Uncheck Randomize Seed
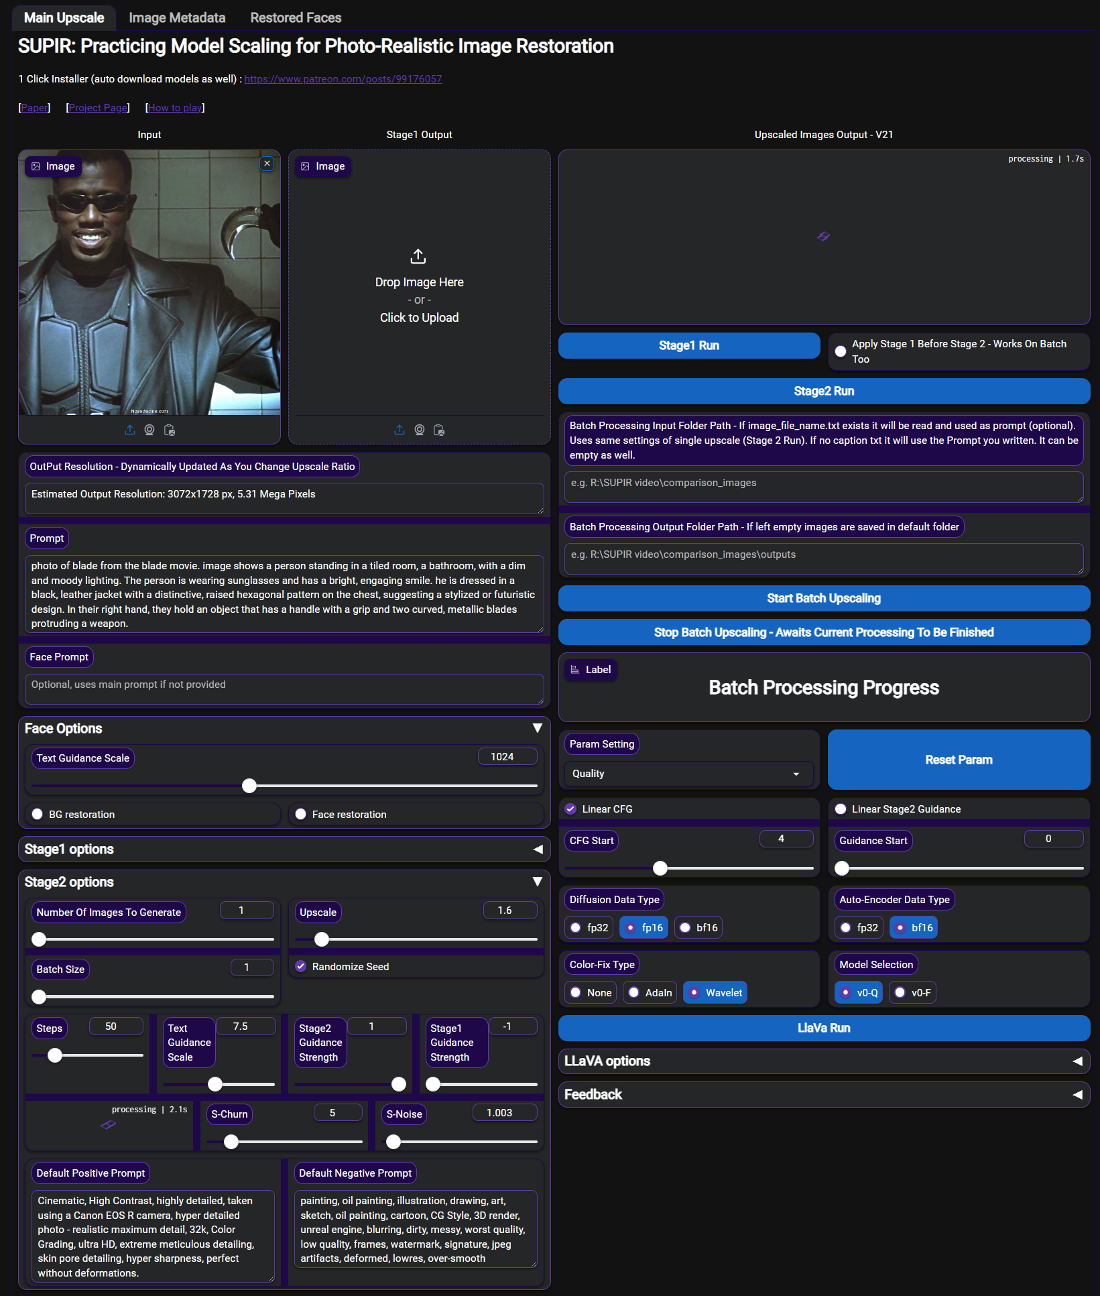The height and width of the screenshot is (1296, 1100). (x=301, y=966)
